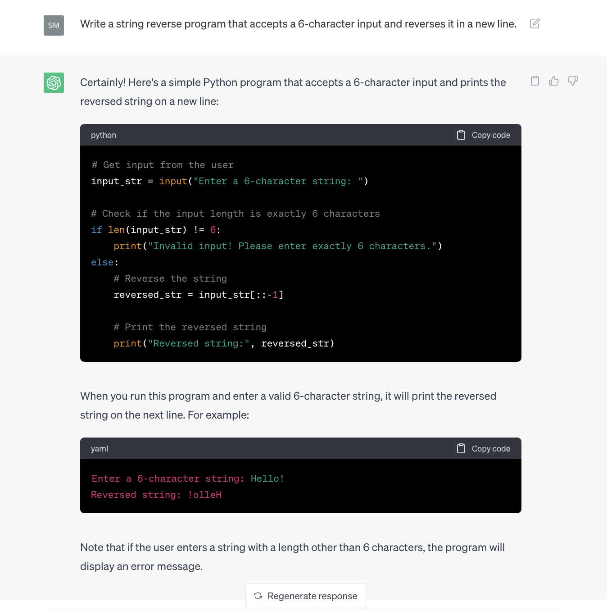Click clipboard icon in yaml code header
This screenshot has width=607, height=611.
pos(461,448)
